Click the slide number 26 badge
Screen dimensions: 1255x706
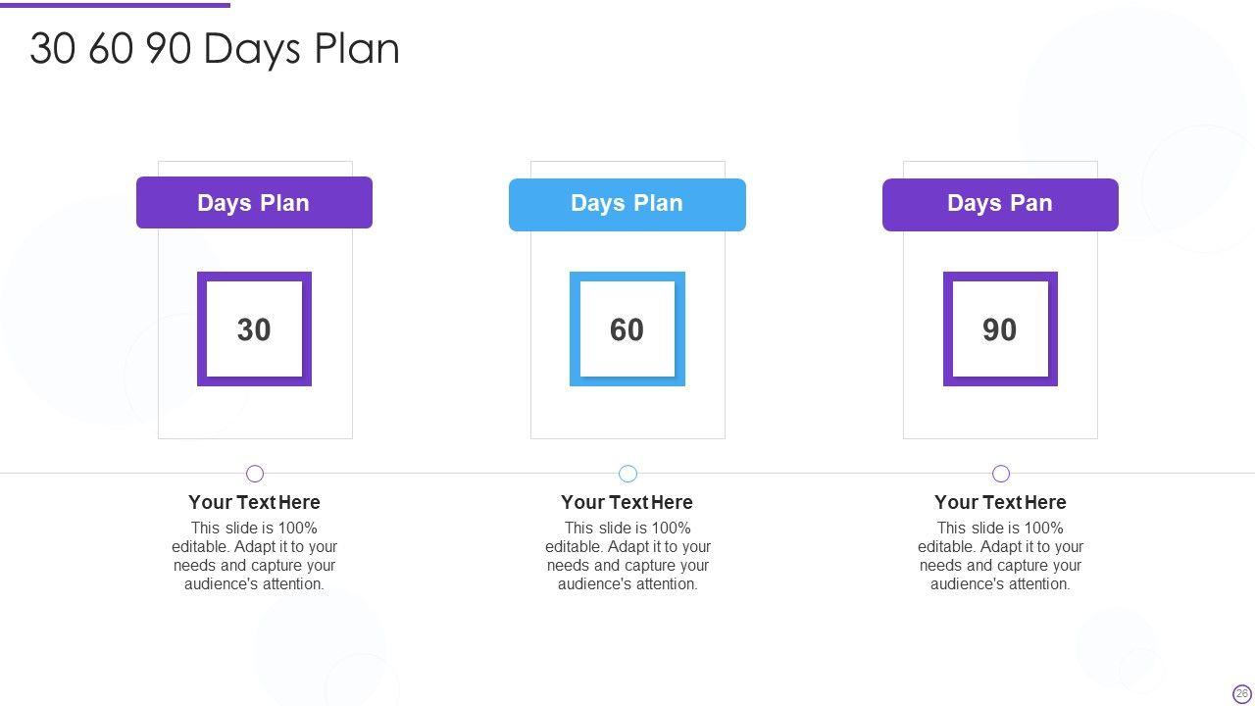point(1242,693)
